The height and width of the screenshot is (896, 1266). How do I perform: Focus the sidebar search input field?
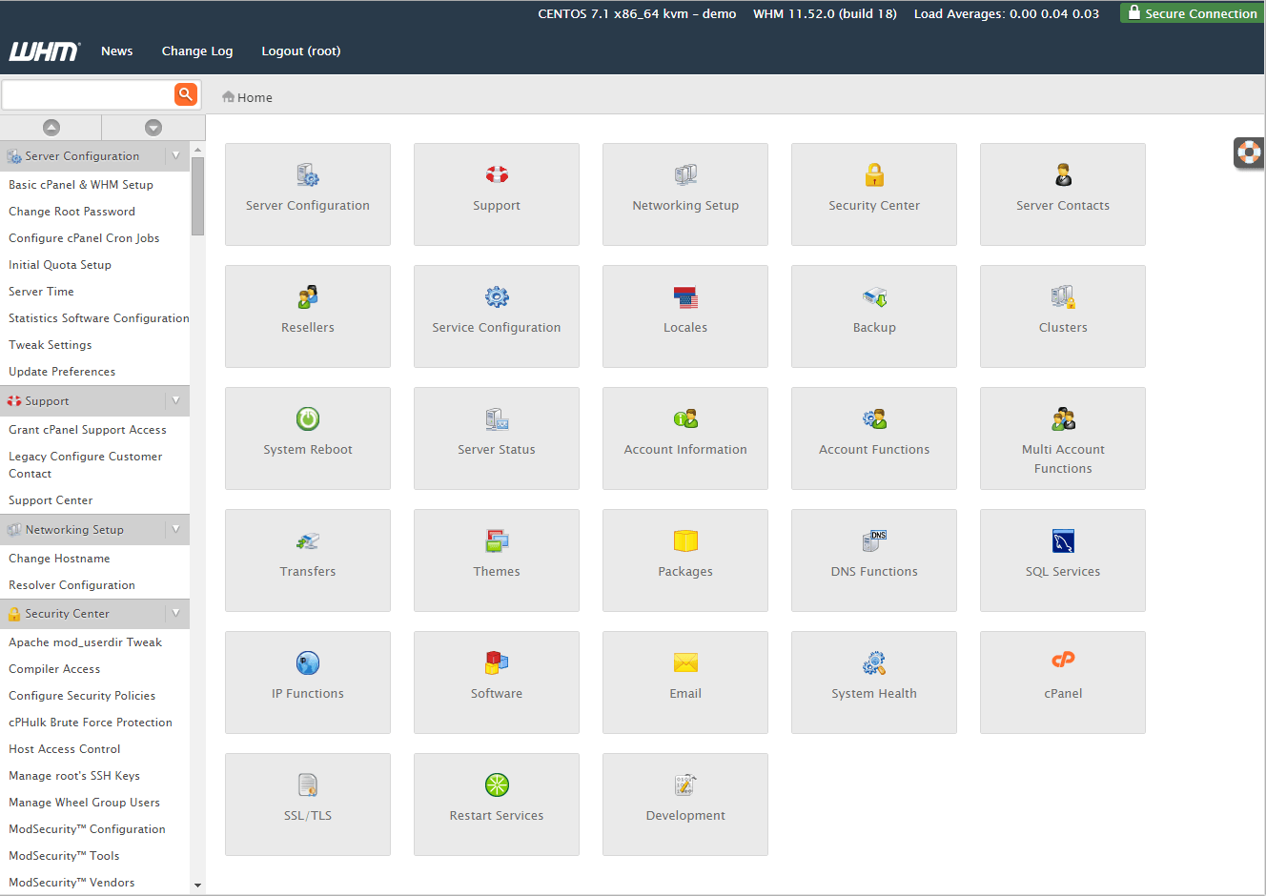pos(88,93)
